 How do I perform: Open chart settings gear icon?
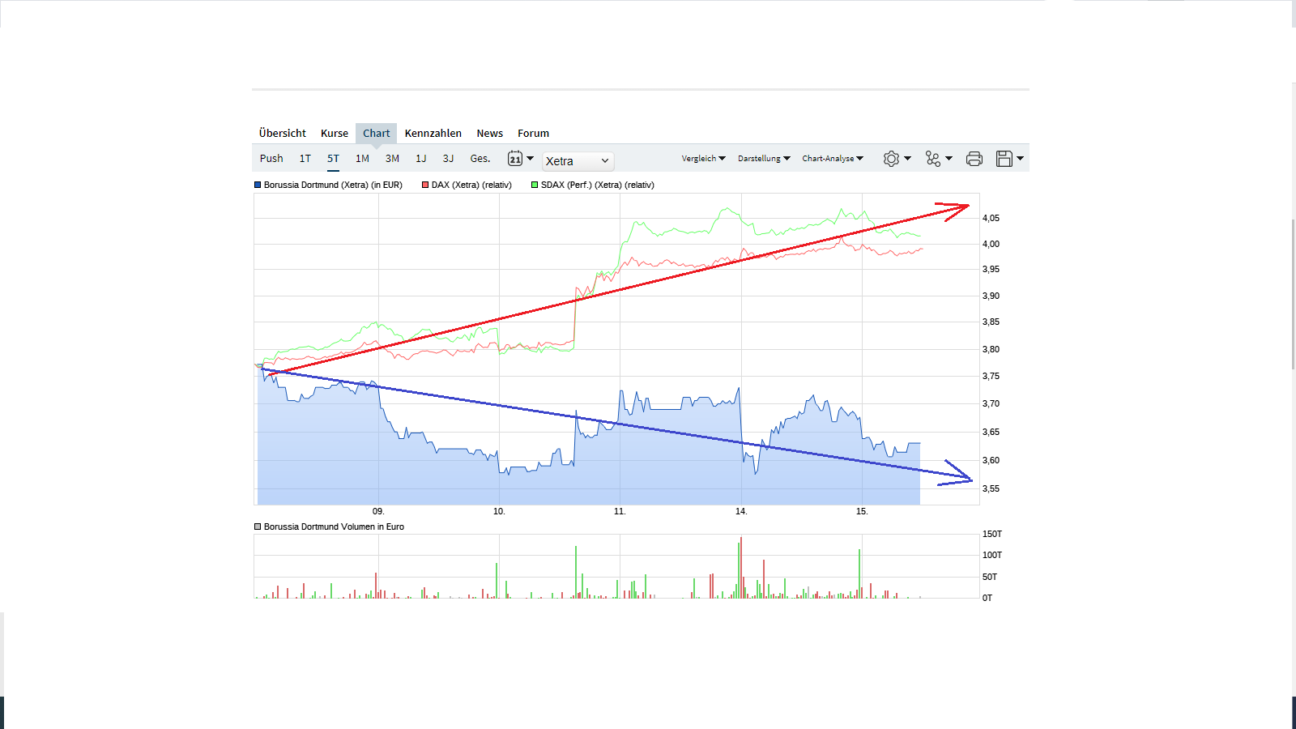(x=891, y=159)
